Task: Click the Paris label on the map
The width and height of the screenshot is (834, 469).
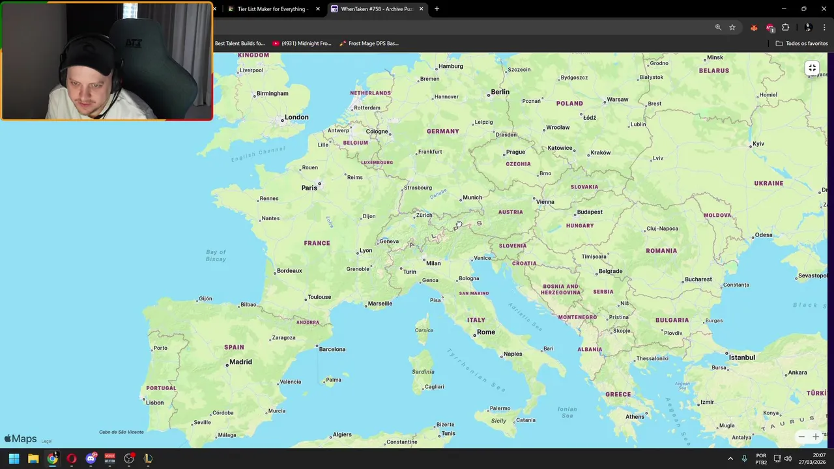Action: point(309,188)
